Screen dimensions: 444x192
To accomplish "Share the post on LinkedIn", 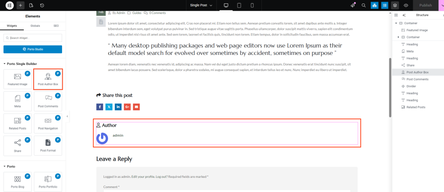I will 118,106.
